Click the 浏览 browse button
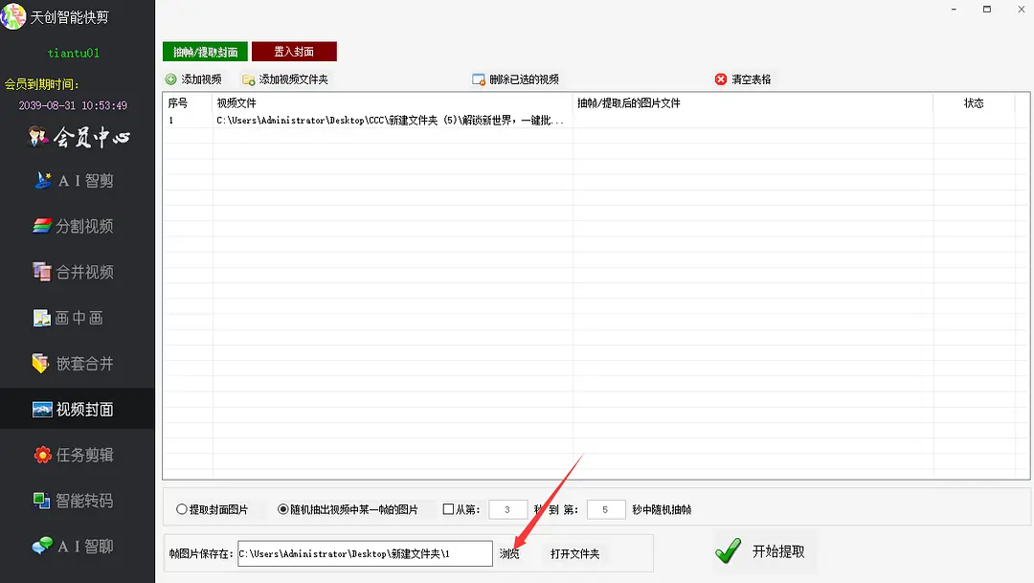This screenshot has height=583, width=1034. tap(509, 554)
